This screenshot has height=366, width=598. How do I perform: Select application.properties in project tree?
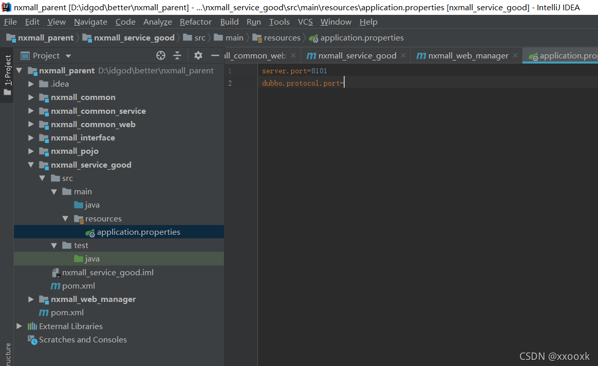119,232
